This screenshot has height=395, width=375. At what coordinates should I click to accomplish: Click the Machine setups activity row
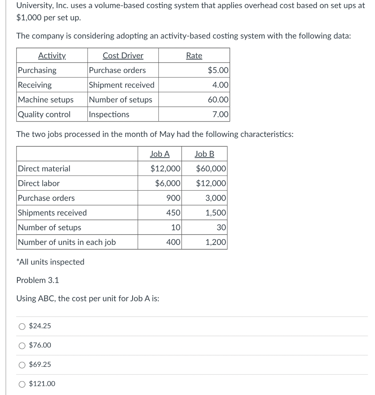[45, 100]
